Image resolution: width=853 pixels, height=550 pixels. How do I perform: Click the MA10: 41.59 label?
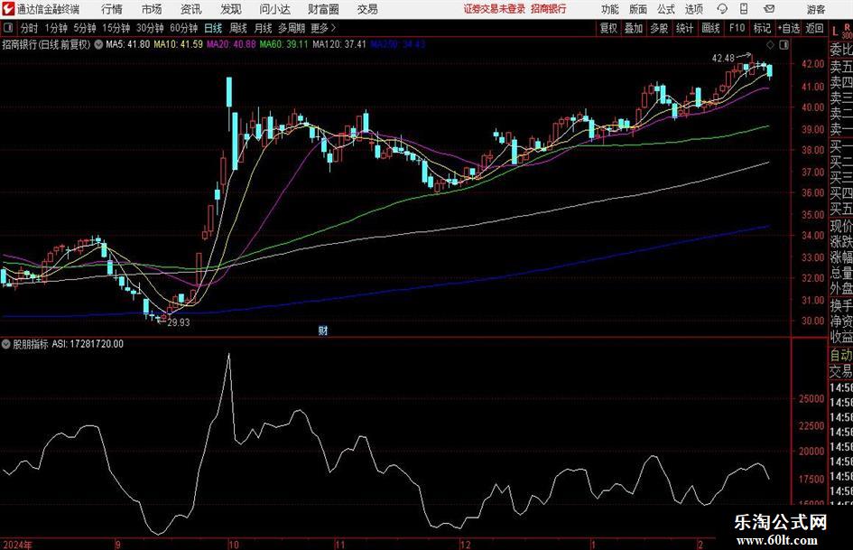[x=178, y=44]
